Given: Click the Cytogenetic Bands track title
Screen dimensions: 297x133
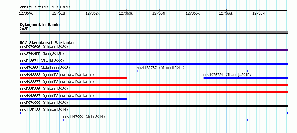Looking at the screenshot, I should point(40,25).
